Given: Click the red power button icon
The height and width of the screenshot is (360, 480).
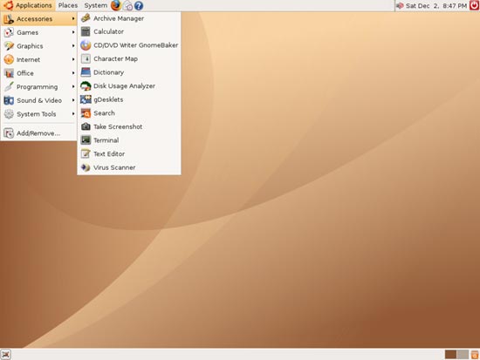Looking at the screenshot, I should click(x=474, y=5).
